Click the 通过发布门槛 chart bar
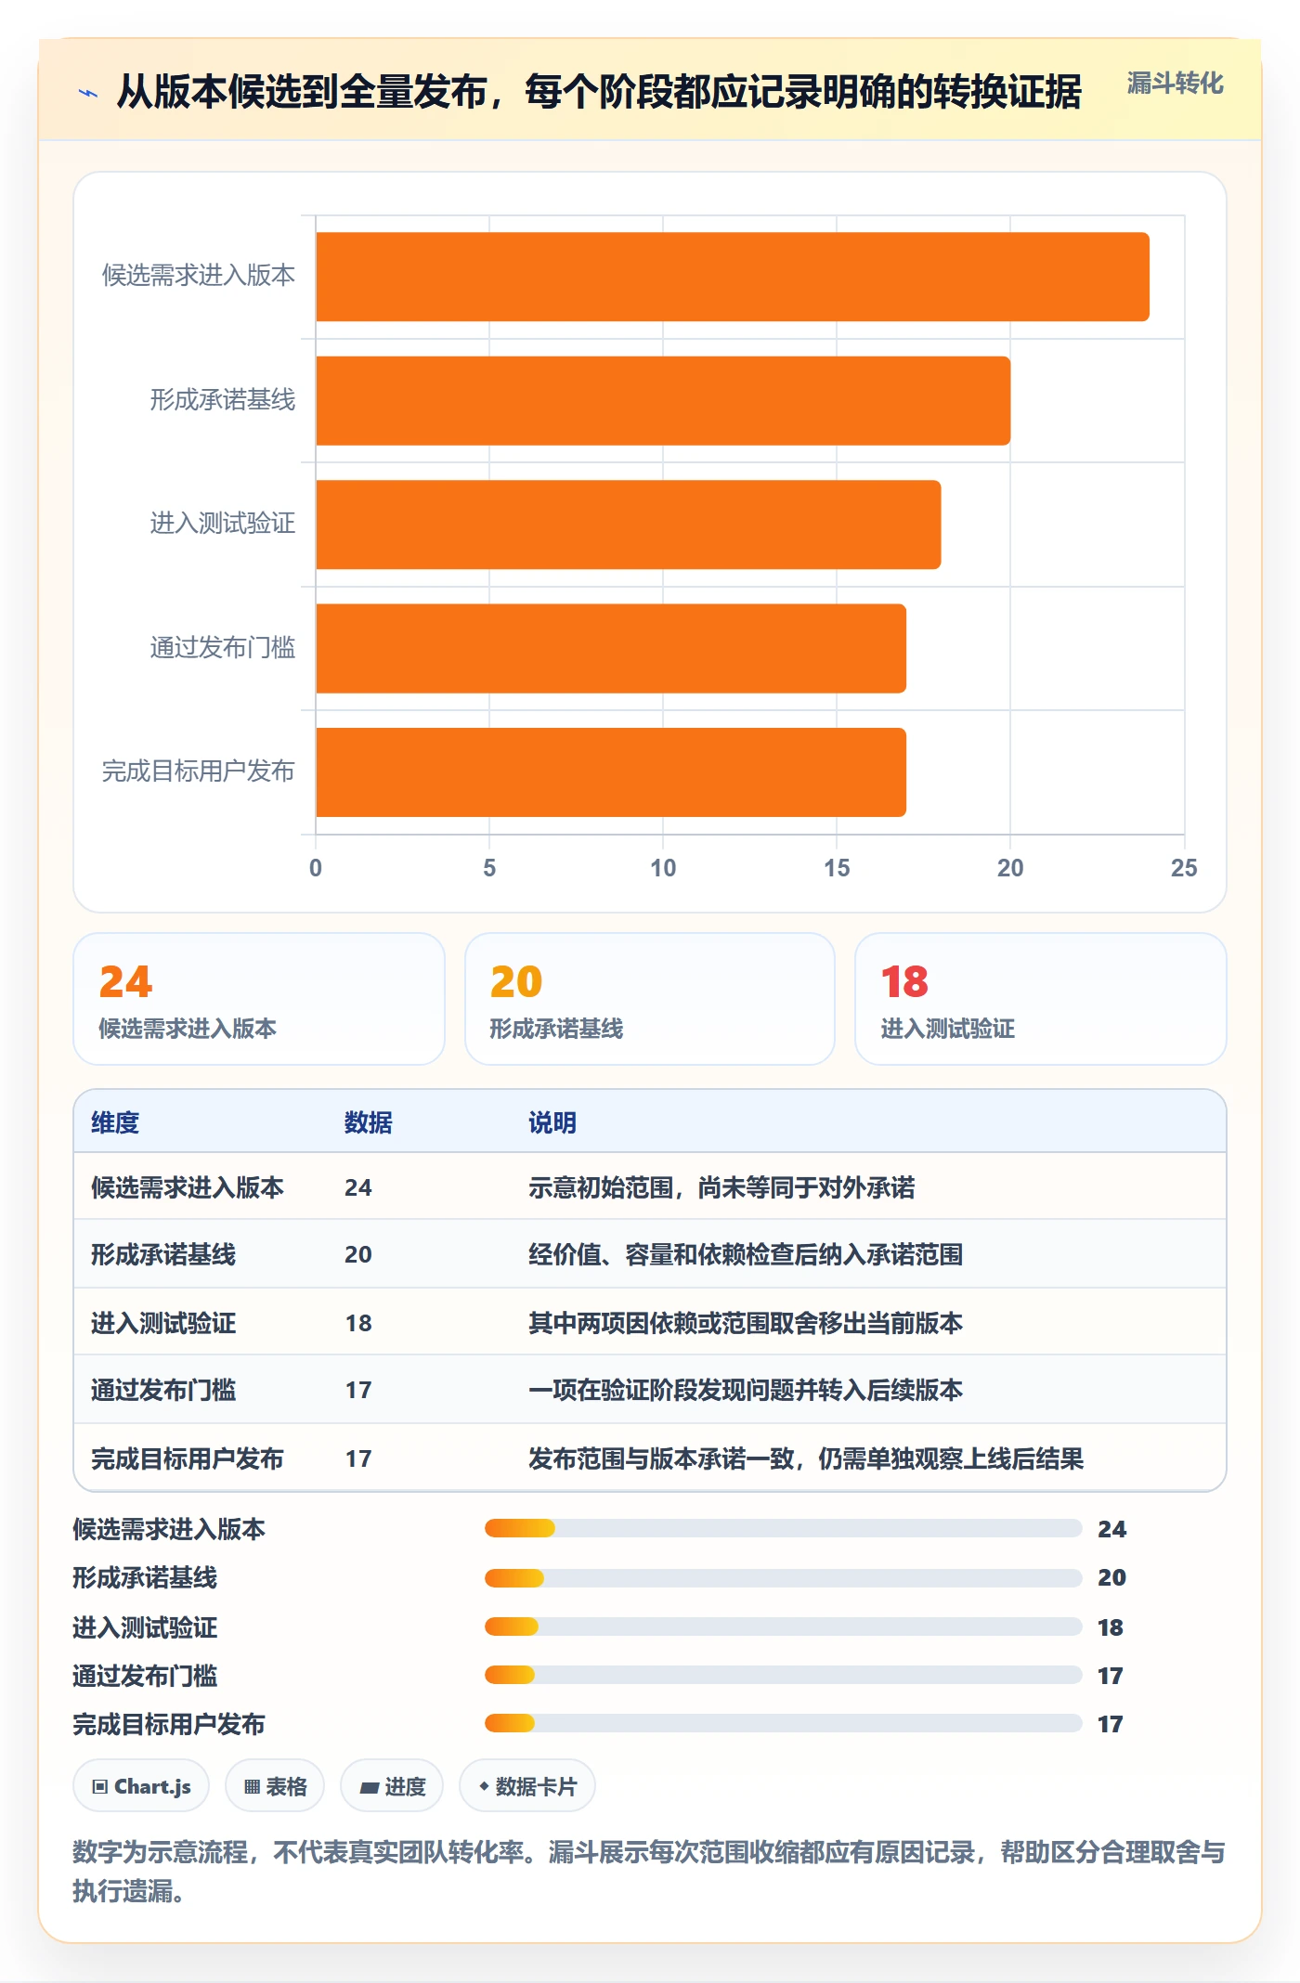 [611, 649]
